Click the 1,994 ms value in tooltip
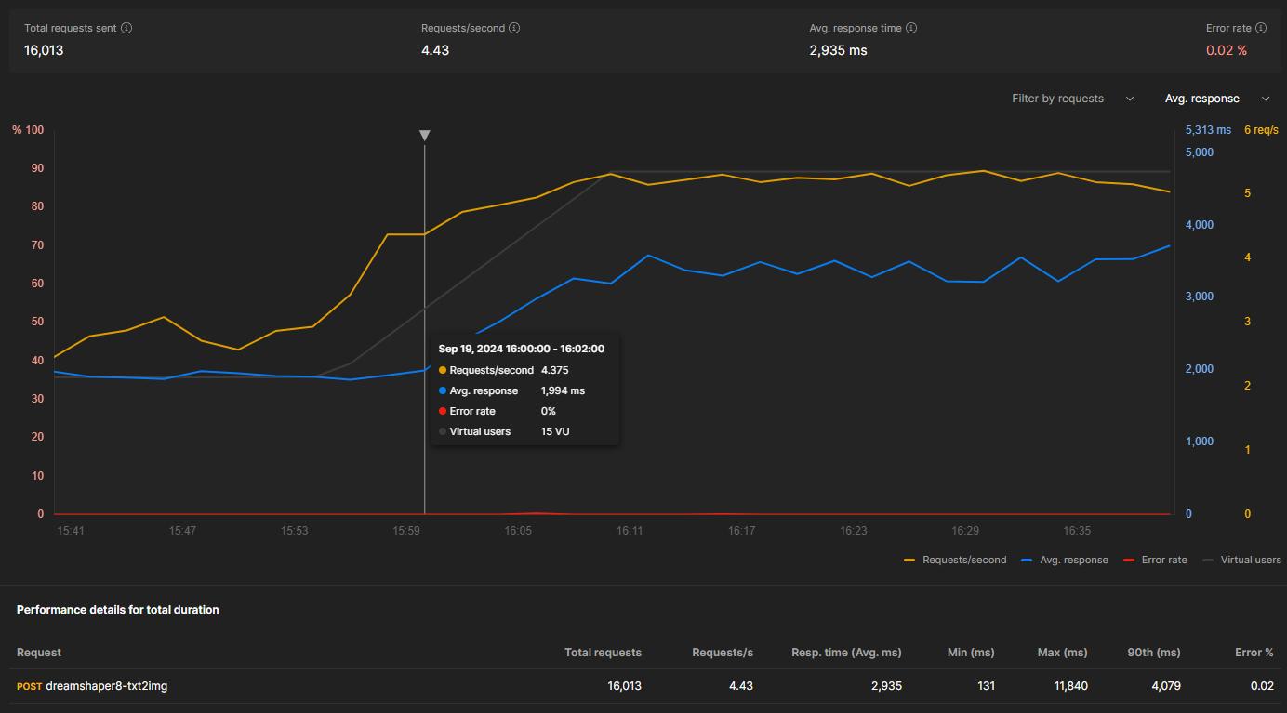Image resolution: width=1287 pixels, height=713 pixels. [563, 390]
